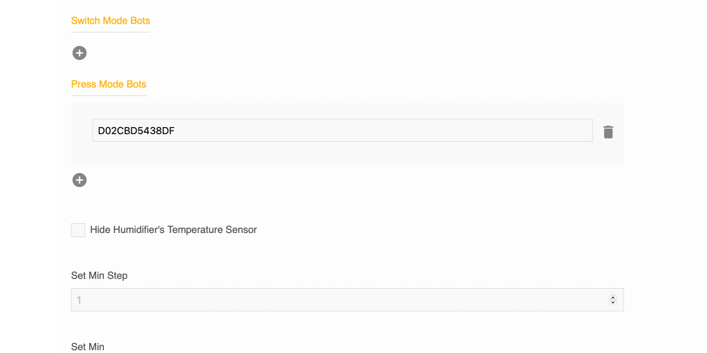Click placeholder value 1 in Set Min Step

(x=79, y=300)
